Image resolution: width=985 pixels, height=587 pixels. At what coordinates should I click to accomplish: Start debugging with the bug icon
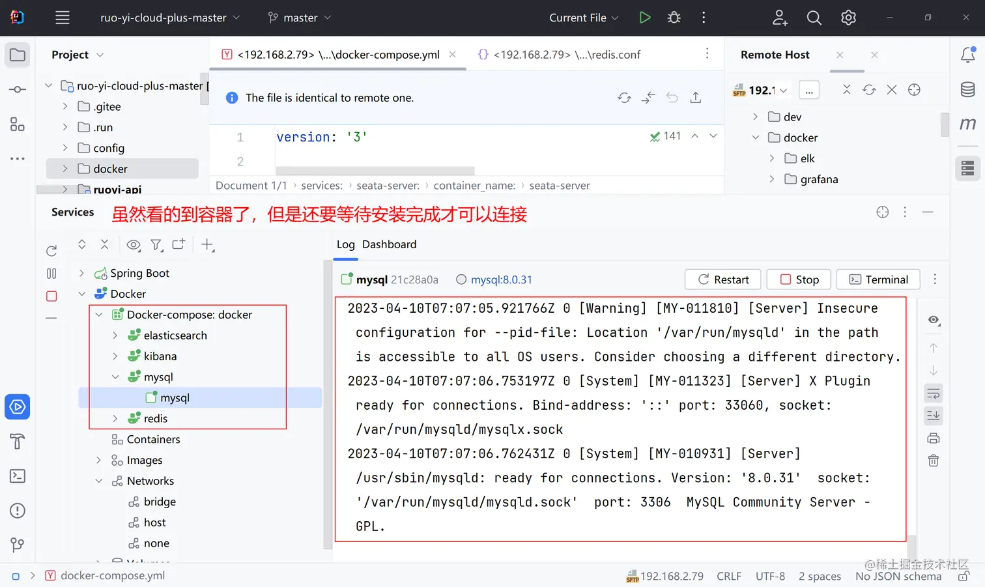point(674,18)
